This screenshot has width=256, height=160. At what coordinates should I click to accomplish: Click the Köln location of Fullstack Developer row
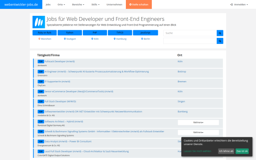180,61
